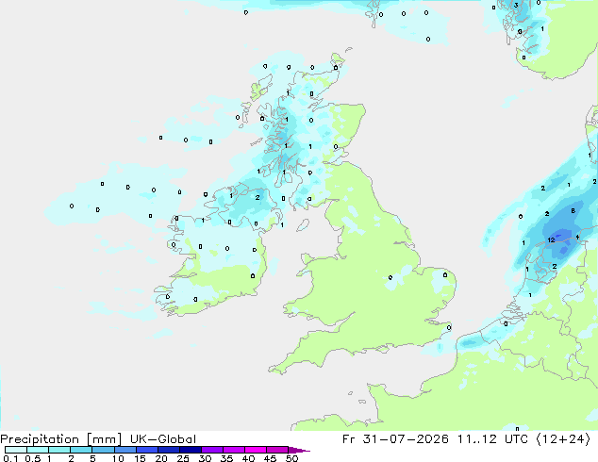Select the '30' legend tick label
Image resolution: width=598 pixels, height=462 pixels.
[x=205, y=458]
